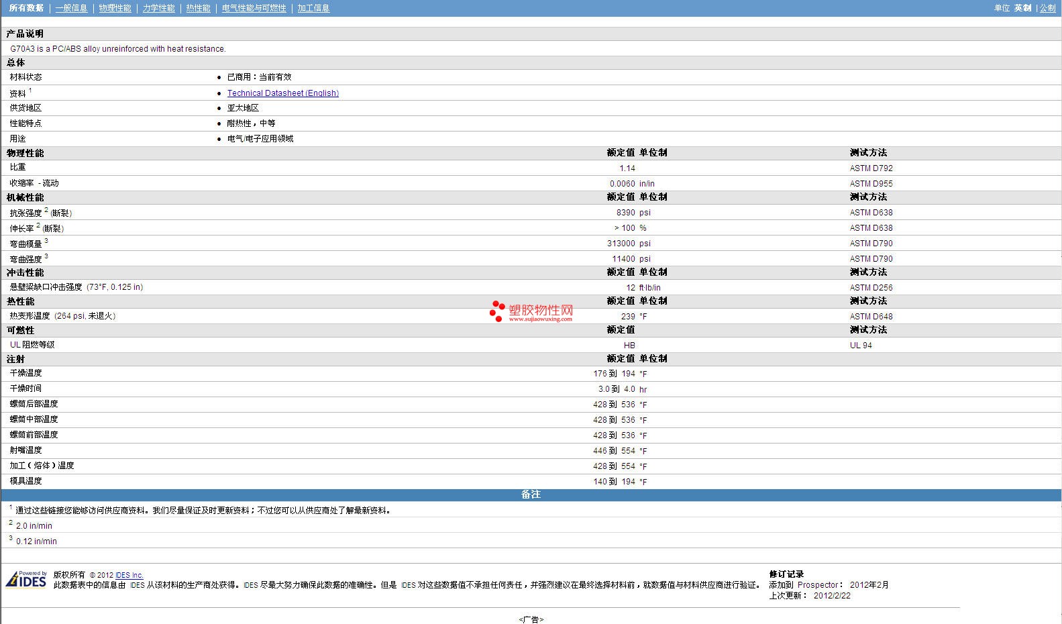Viewport: 1062px width, 624px height.
Task: Open the 一般信息 tab
Action: click(x=71, y=8)
